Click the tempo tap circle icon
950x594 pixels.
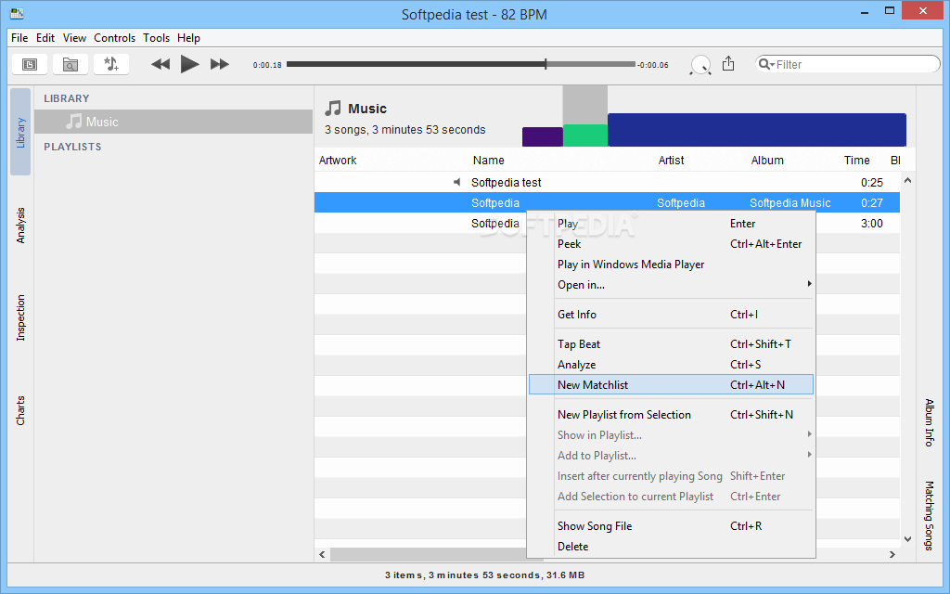[x=700, y=65]
